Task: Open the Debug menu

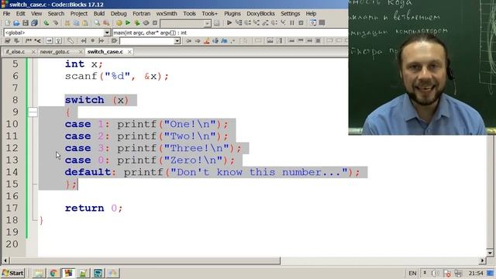Action: click(x=119, y=14)
